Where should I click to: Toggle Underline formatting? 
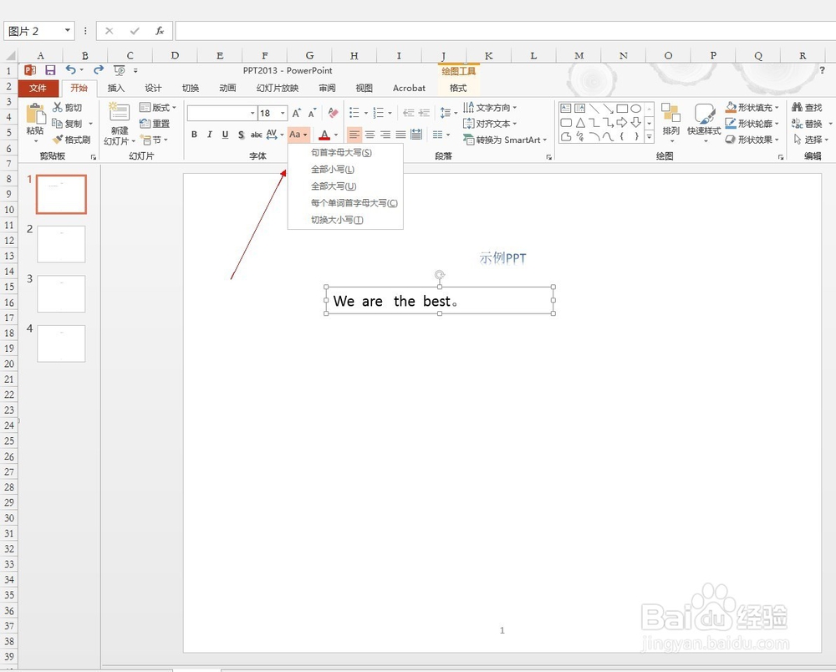[x=225, y=135]
